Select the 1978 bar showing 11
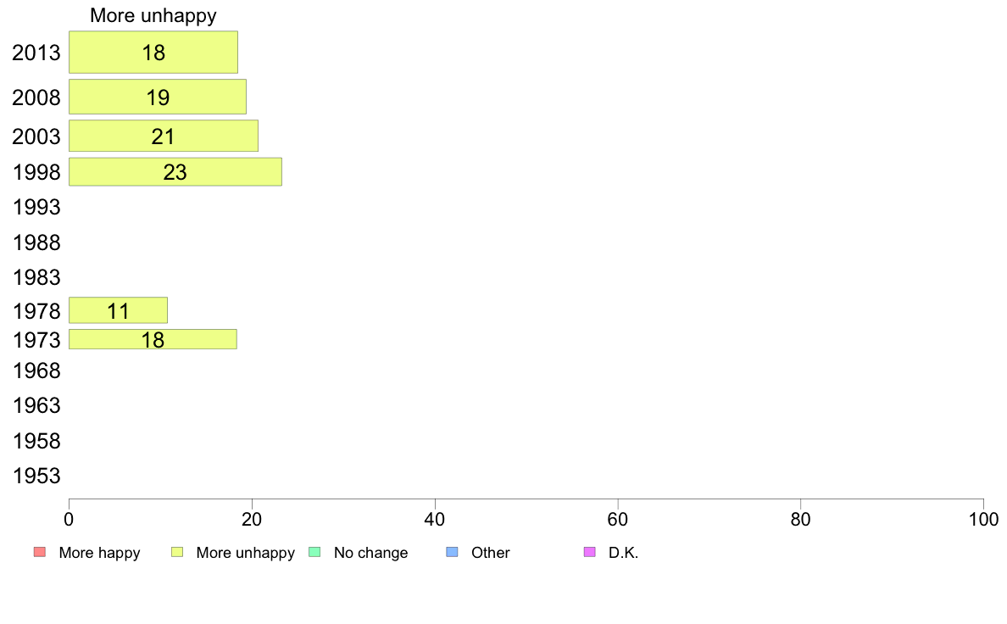1007x624 pixels. (118, 310)
